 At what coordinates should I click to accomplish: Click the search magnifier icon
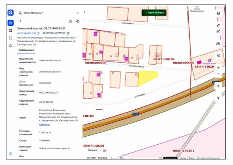(20, 13)
